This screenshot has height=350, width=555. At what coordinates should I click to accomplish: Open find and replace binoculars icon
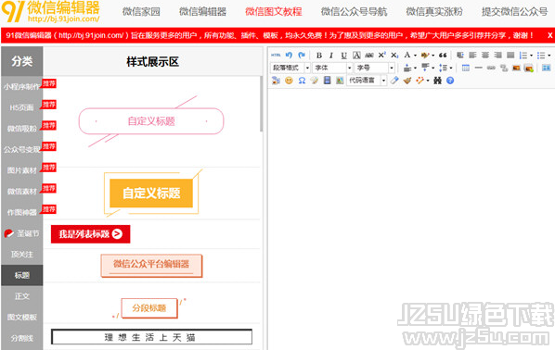point(437,81)
